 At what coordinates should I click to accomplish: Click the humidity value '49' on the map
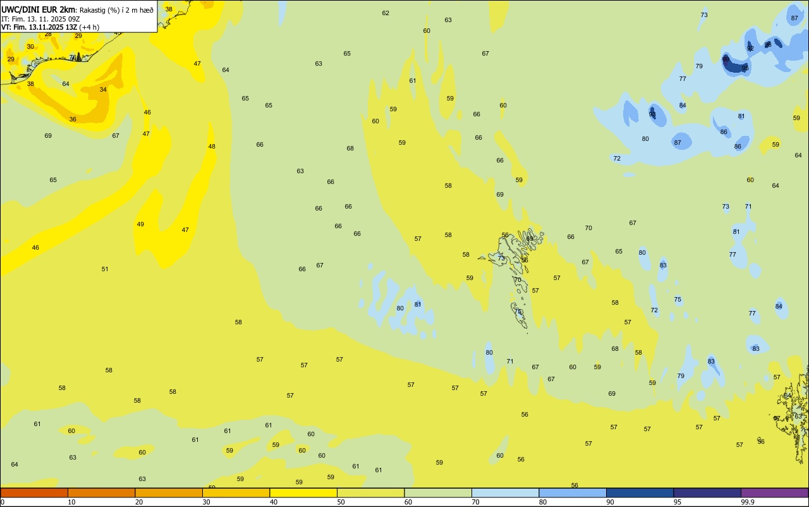(140, 224)
